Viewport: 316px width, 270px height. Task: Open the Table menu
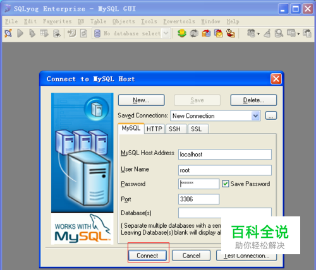coord(98,21)
